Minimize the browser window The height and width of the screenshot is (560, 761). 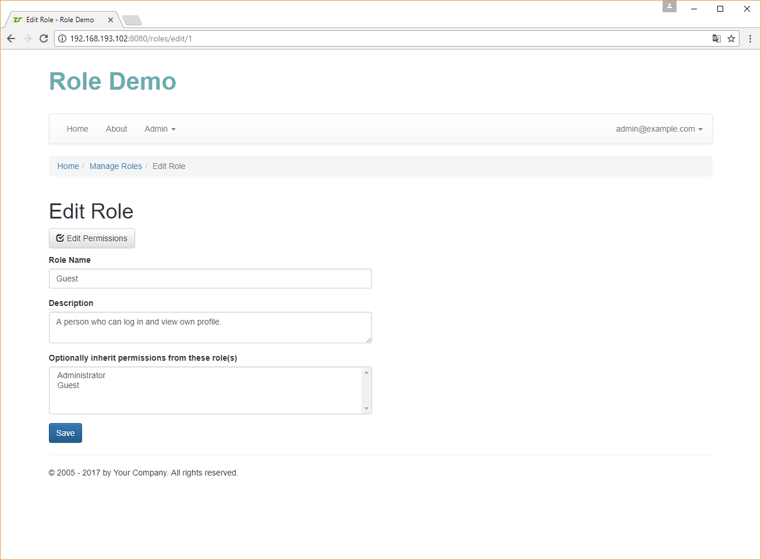click(x=694, y=9)
